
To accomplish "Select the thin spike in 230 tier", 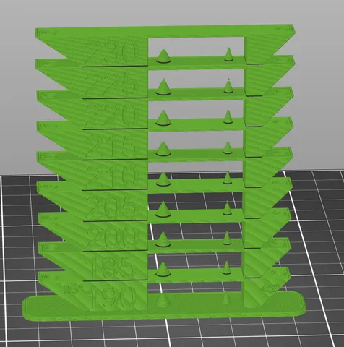I will pyautogui.click(x=228, y=54).
